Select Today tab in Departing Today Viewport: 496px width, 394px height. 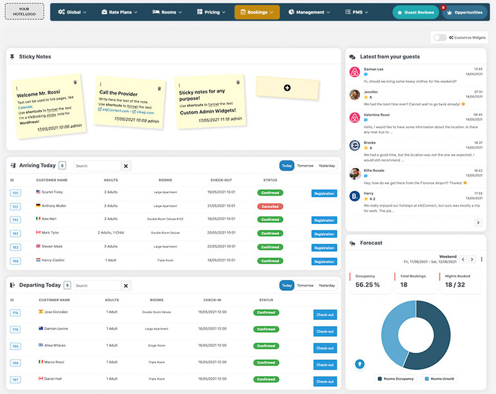click(x=287, y=285)
